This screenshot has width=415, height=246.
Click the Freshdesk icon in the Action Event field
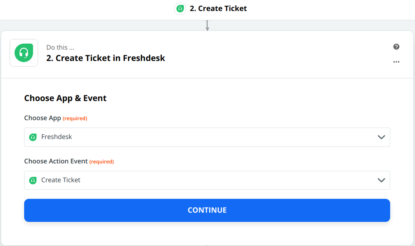[x=33, y=180]
